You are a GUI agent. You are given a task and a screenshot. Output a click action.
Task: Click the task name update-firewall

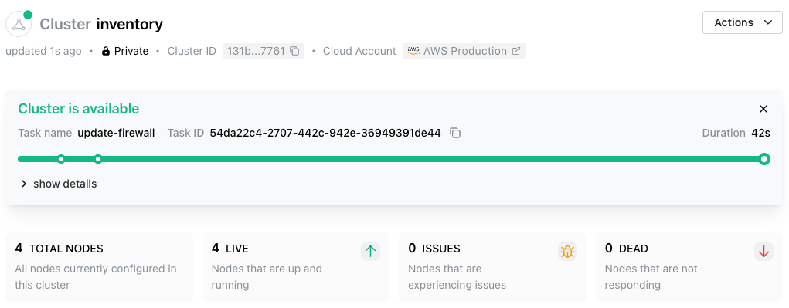pyautogui.click(x=116, y=133)
